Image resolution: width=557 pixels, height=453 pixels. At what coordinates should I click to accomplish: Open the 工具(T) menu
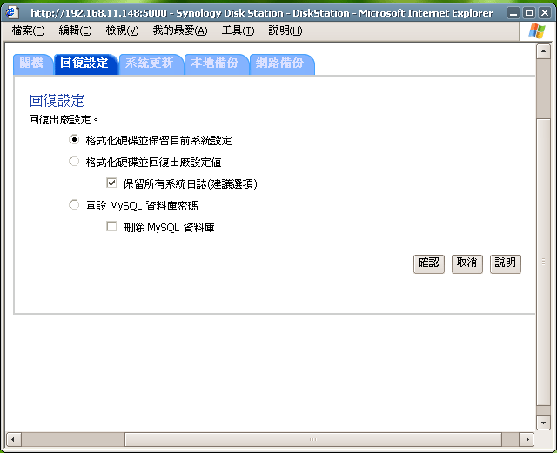(238, 31)
